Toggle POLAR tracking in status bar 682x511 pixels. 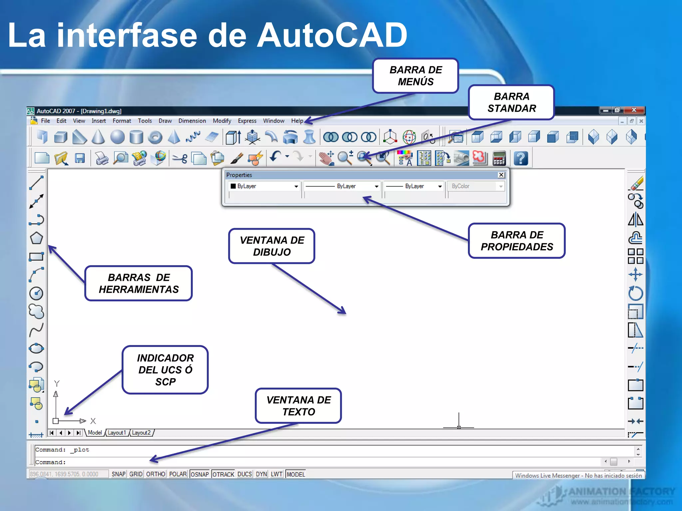(178, 474)
